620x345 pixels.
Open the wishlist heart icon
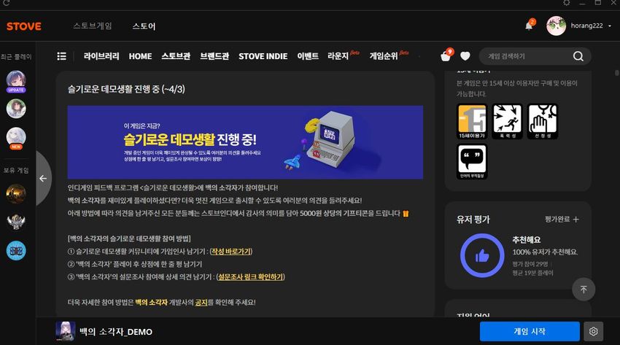[x=465, y=56]
